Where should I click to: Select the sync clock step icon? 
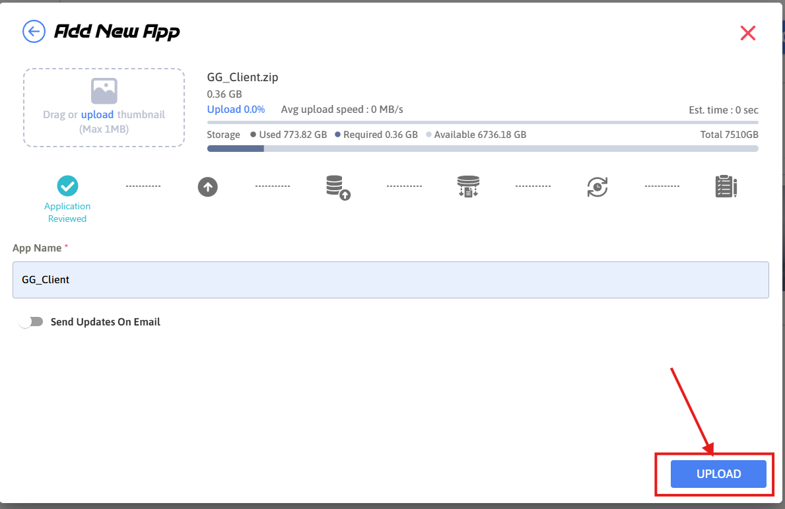(597, 187)
